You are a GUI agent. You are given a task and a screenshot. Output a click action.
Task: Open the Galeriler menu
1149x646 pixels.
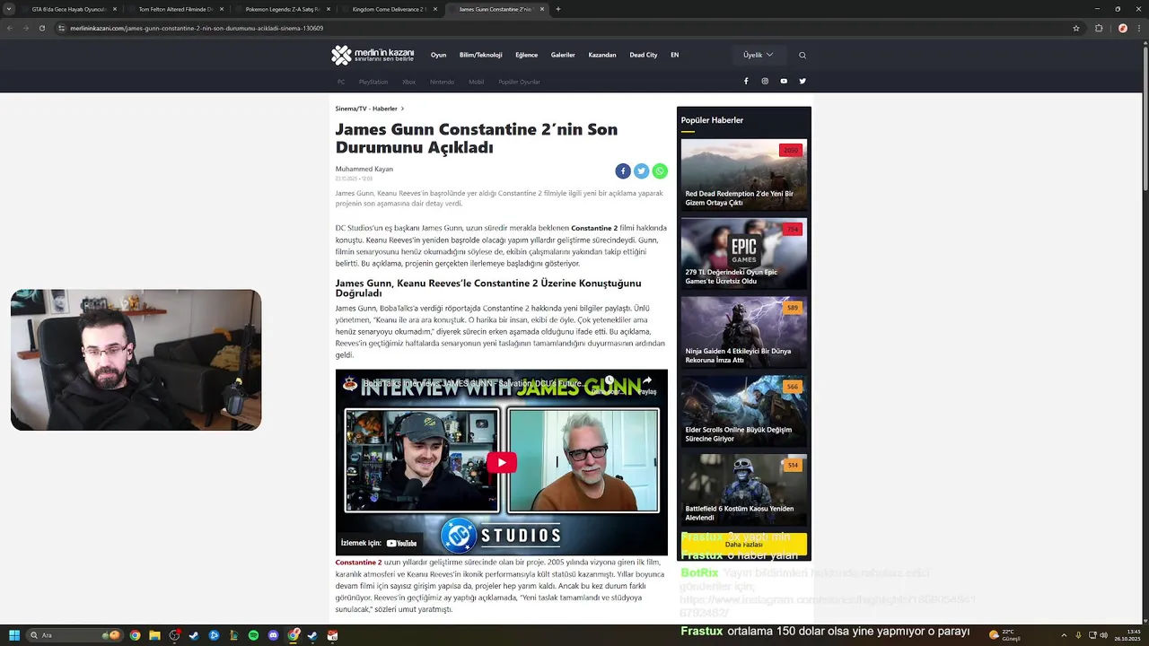(563, 55)
